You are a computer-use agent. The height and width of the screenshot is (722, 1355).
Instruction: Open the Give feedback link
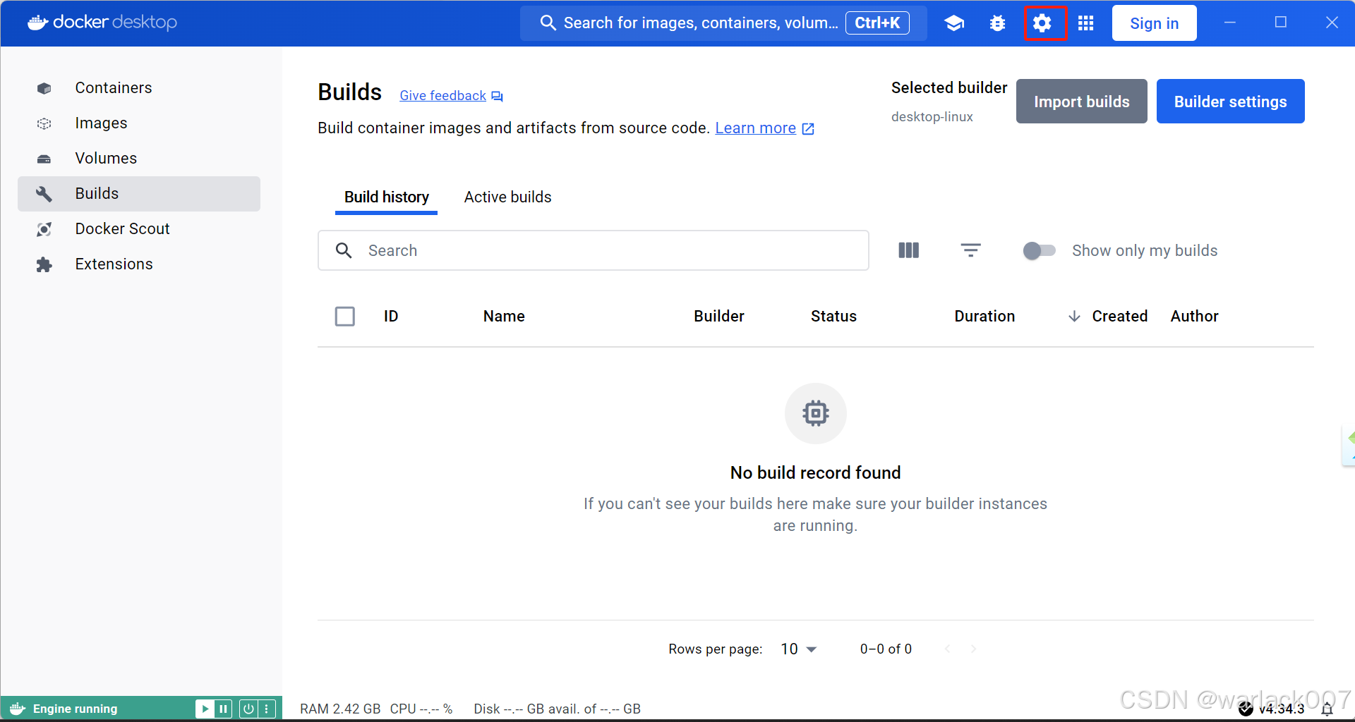[442, 96]
